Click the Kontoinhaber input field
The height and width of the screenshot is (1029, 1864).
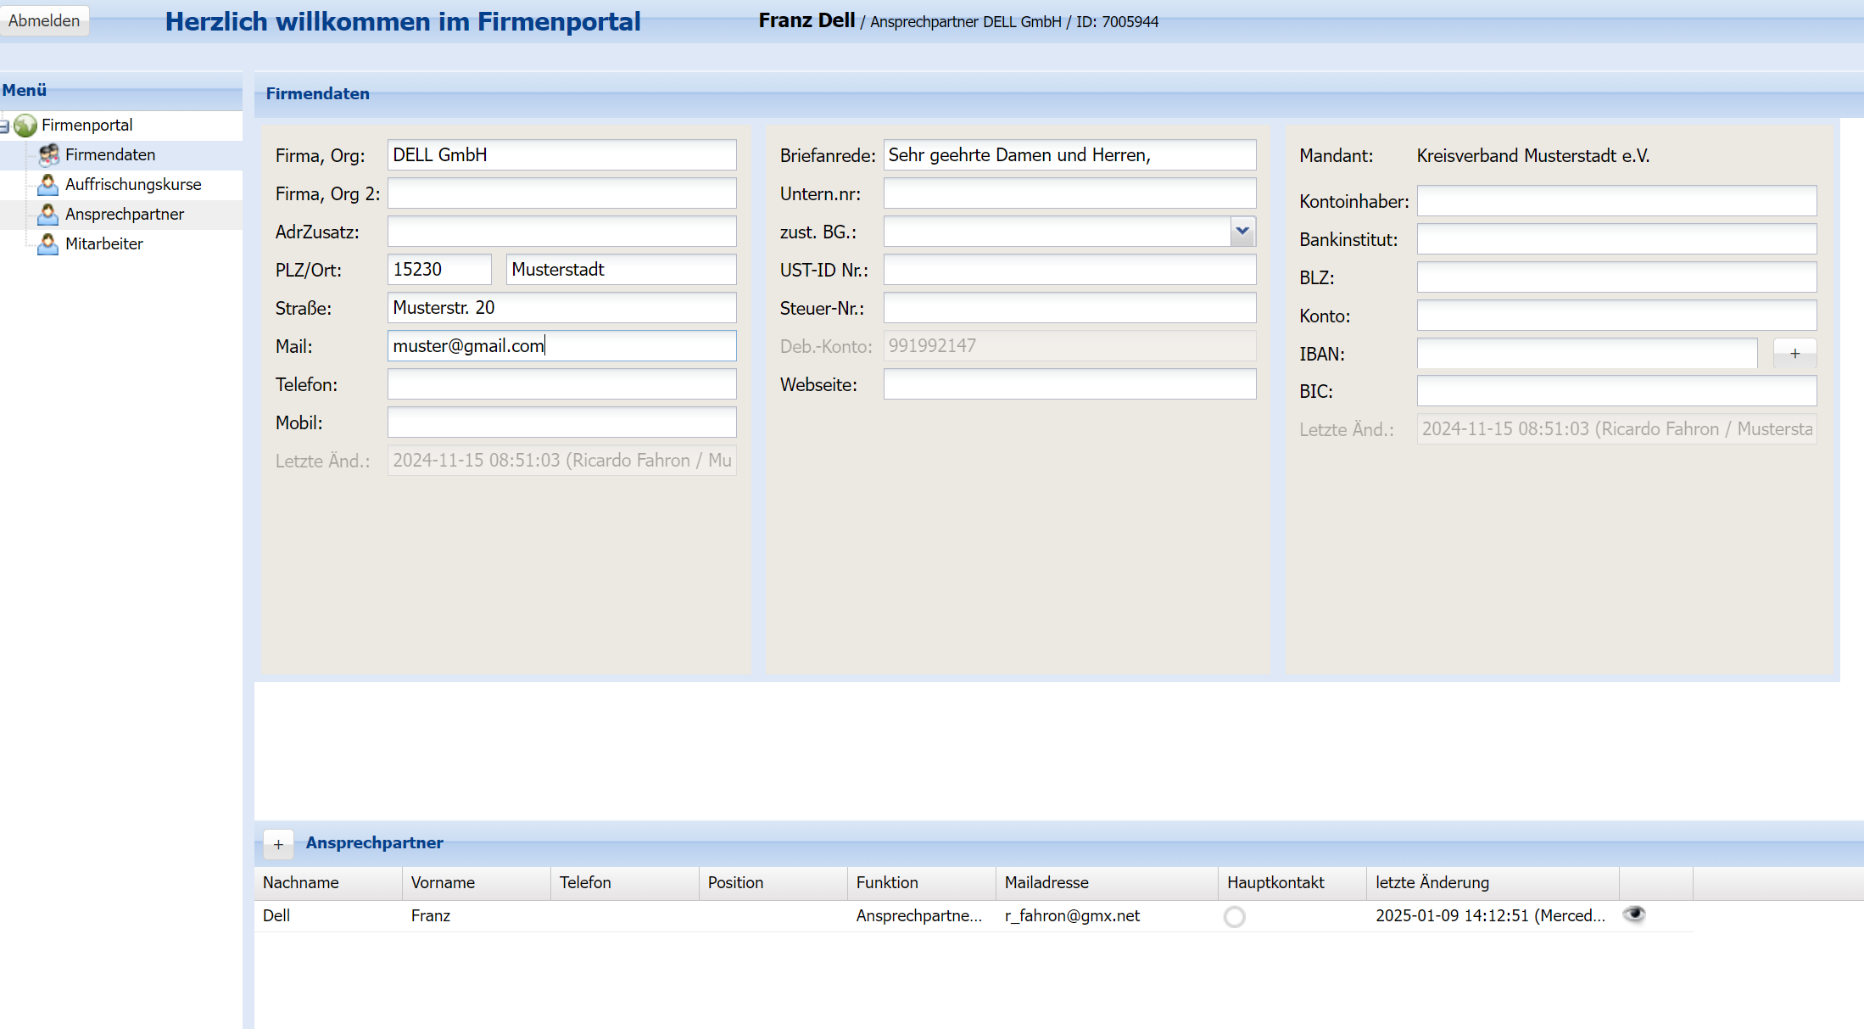click(x=1616, y=201)
